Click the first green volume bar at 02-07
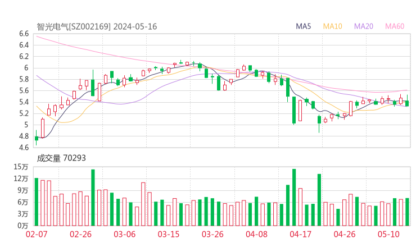This screenshot has height=247, width=416. tap(37, 202)
